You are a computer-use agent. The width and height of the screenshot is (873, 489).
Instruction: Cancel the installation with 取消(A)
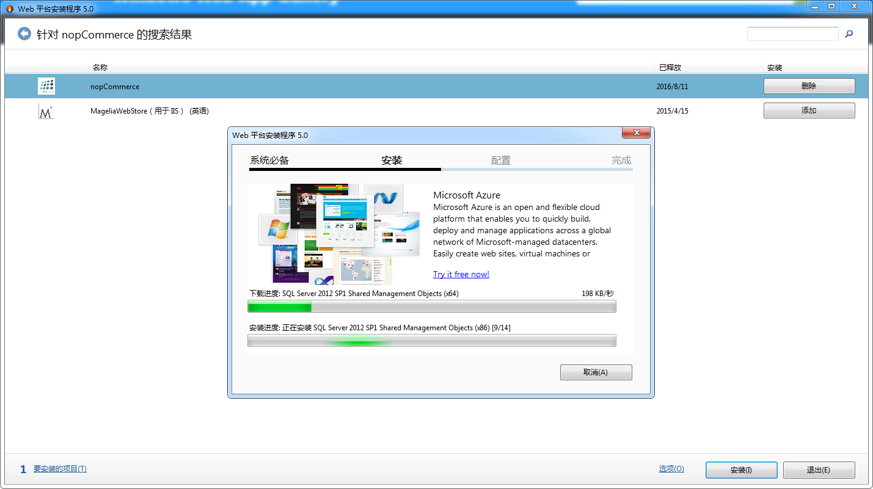pos(596,372)
